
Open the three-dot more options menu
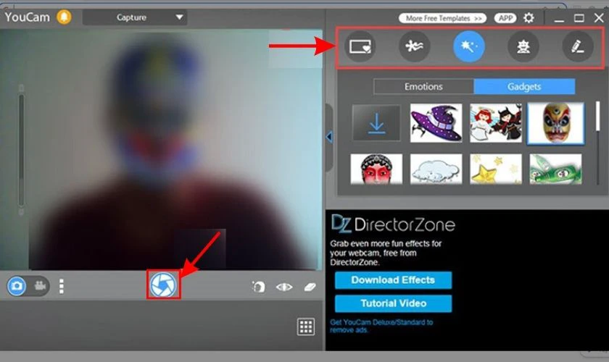(62, 286)
